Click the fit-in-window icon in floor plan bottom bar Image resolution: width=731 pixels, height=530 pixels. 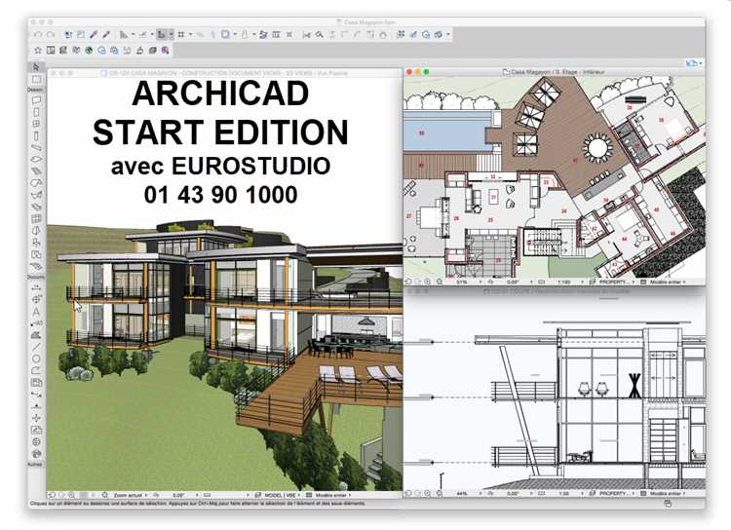point(440,282)
